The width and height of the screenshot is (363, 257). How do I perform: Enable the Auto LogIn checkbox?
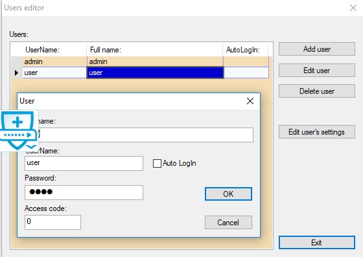pos(157,163)
